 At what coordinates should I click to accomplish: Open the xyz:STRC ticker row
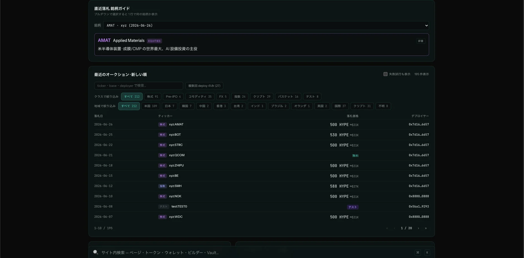[x=176, y=145]
